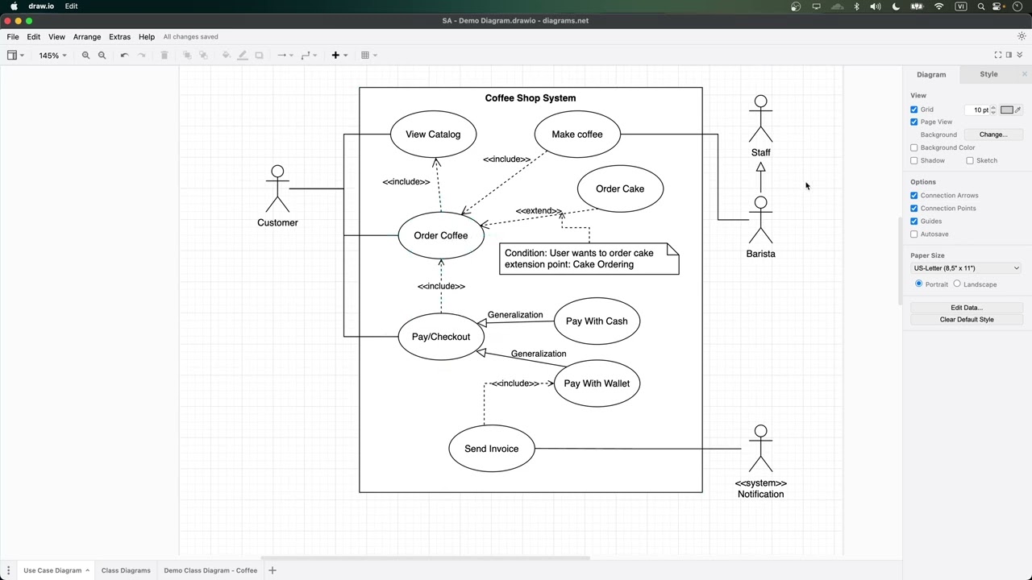Open the 145% zoom dropdown
Viewport: 1032px width, 580px height.
pyautogui.click(x=52, y=56)
